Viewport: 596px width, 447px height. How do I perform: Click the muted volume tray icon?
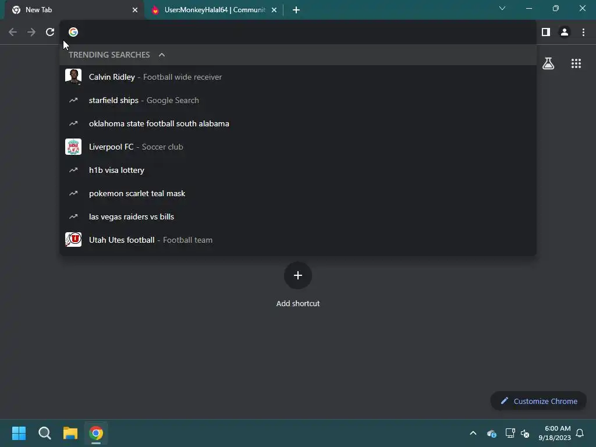[x=525, y=433]
